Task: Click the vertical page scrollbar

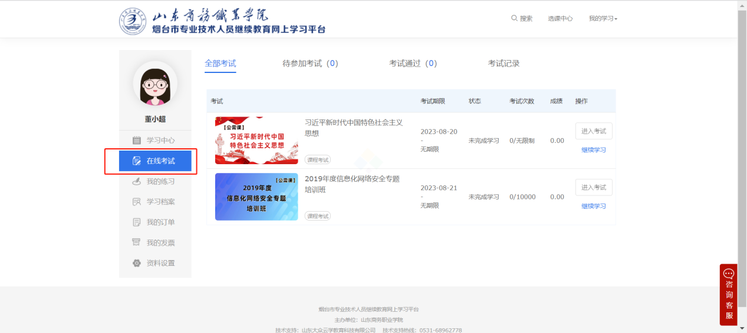Action: (x=742, y=147)
